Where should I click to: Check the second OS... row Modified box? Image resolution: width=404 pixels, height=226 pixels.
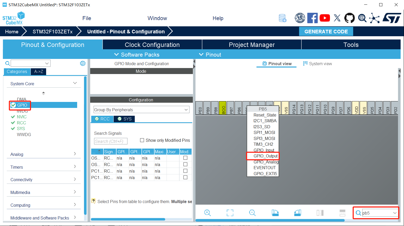pos(185,164)
